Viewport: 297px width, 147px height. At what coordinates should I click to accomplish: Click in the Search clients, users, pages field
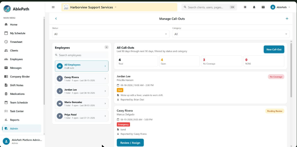coord(209,7)
